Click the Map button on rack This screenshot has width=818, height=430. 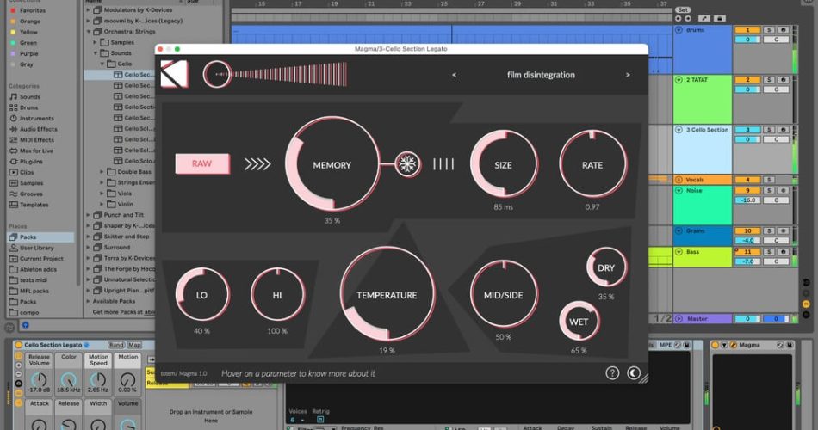tap(134, 345)
